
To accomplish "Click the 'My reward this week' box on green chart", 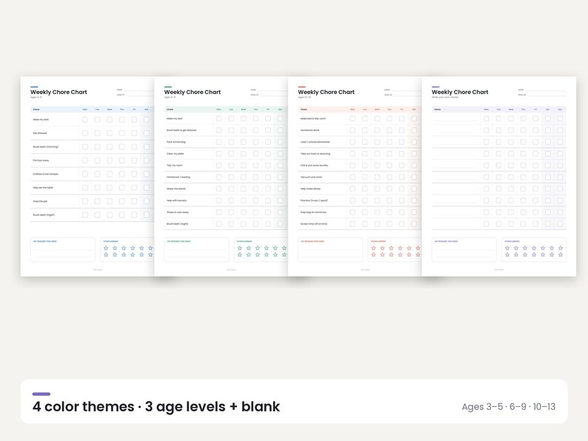I will click(196, 249).
